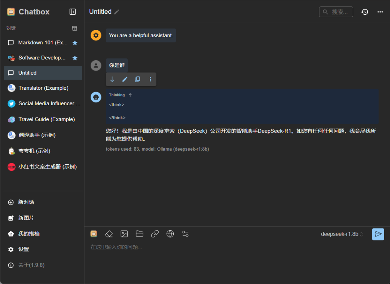Click the system prompt gear avatar

coord(96,35)
